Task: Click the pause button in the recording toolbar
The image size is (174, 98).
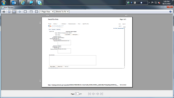Action: click(132, 3)
